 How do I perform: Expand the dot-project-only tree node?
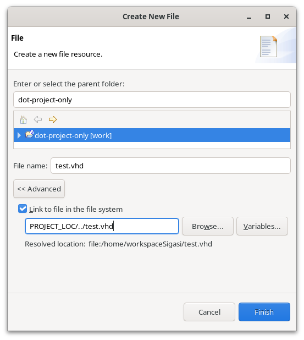19,135
